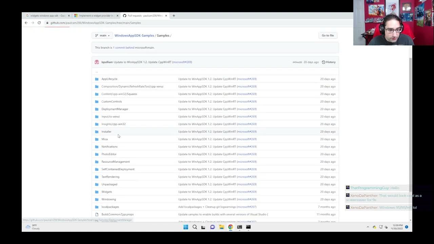Click the Task View taskbar icon

tap(203, 227)
